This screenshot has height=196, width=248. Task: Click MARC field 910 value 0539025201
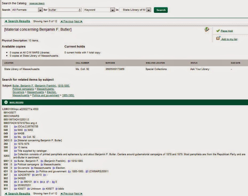pos(24,185)
